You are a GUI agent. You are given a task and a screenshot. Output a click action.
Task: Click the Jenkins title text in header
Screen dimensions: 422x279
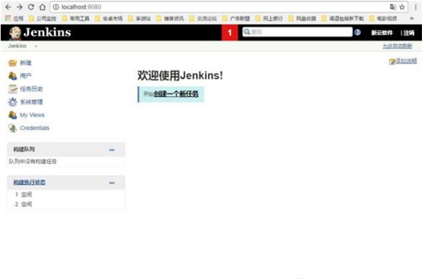47,32
